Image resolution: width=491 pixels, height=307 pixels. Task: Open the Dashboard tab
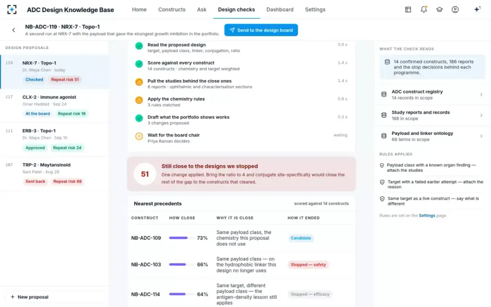[x=280, y=9]
